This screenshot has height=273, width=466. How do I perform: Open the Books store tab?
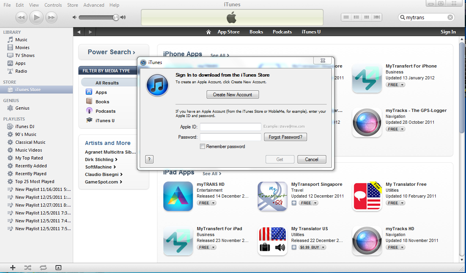[256, 32]
